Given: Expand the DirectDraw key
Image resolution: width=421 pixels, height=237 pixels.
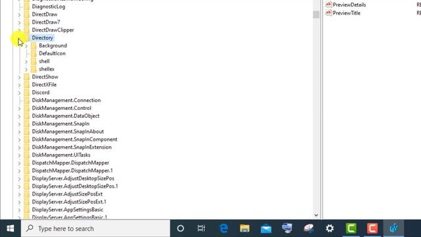Looking at the screenshot, I should point(19,14).
